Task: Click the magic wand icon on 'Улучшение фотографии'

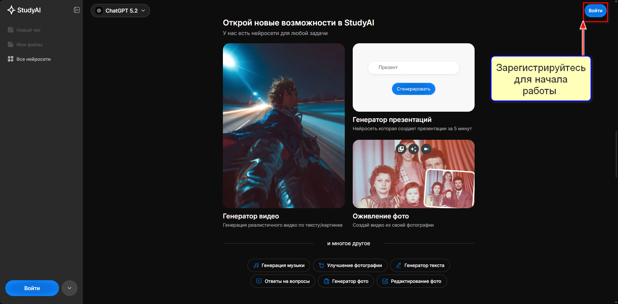Action: tap(321, 265)
